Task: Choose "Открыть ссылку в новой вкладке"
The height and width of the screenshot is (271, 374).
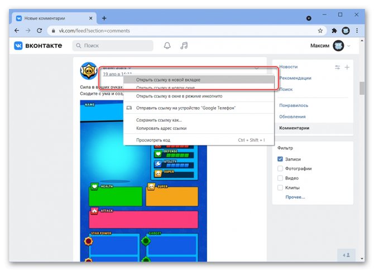Action: (x=199, y=80)
